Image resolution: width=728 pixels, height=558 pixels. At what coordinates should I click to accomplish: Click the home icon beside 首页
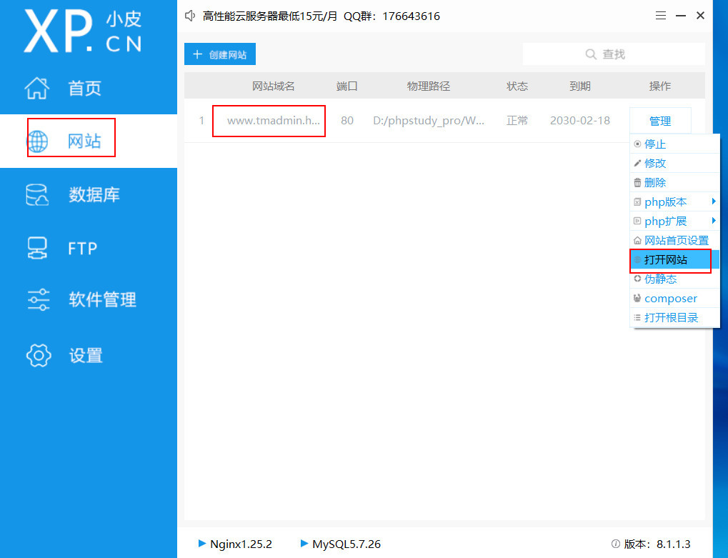click(37, 89)
